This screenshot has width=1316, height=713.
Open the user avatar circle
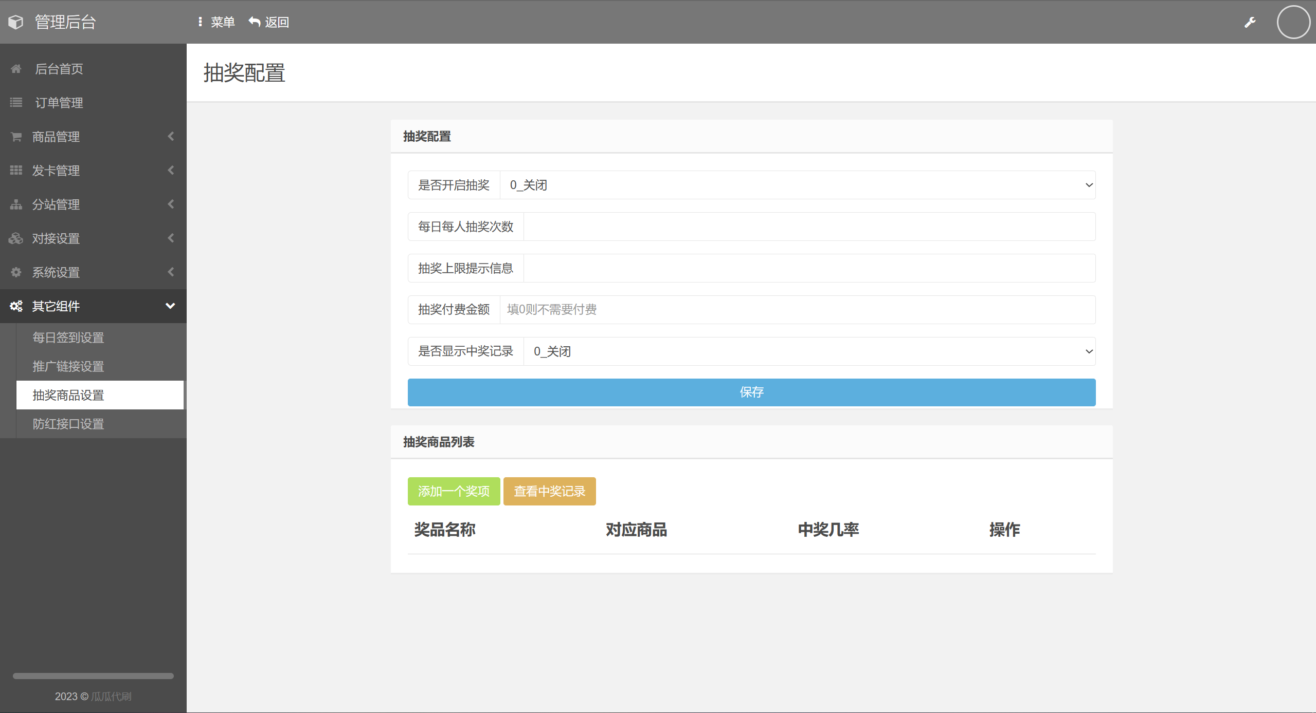point(1293,22)
